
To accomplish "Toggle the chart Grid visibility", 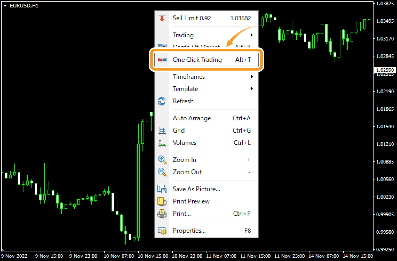I will coord(178,130).
